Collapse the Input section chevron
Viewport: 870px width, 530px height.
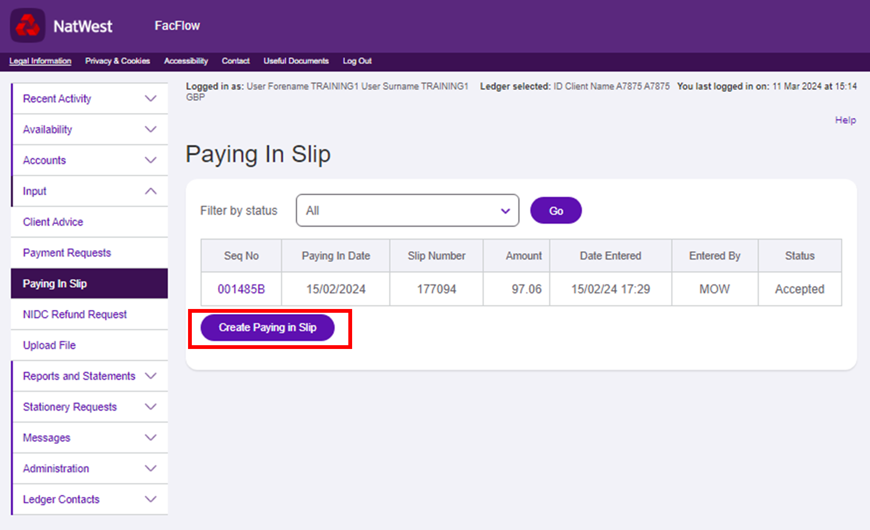tap(151, 191)
